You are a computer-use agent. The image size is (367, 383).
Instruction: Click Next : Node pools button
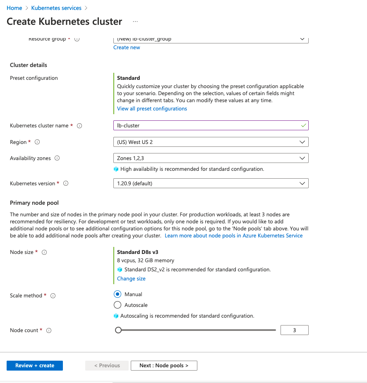point(164,366)
